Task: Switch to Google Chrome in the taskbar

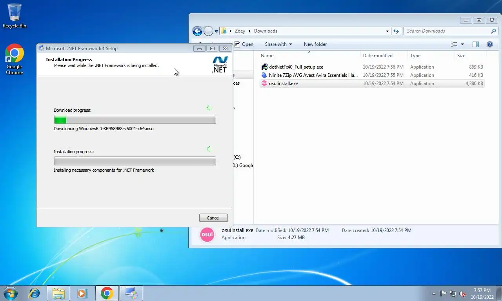Action: (x=107, y=293)
